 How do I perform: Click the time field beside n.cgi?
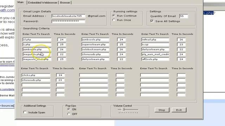pos(181,44)
